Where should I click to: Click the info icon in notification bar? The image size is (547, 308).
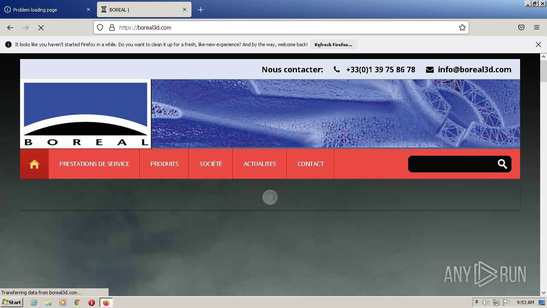[x=8, y=44]
